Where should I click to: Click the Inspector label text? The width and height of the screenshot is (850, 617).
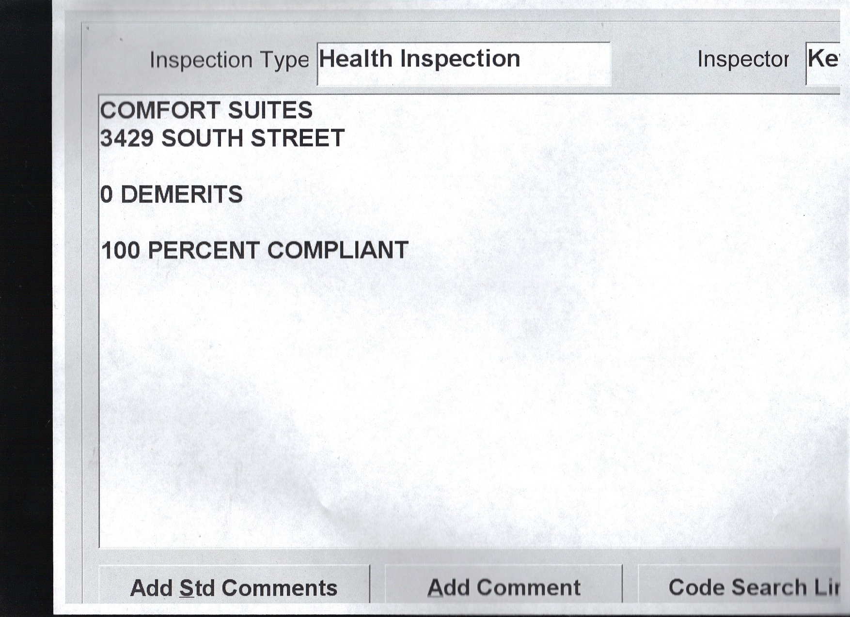(742, 59)
